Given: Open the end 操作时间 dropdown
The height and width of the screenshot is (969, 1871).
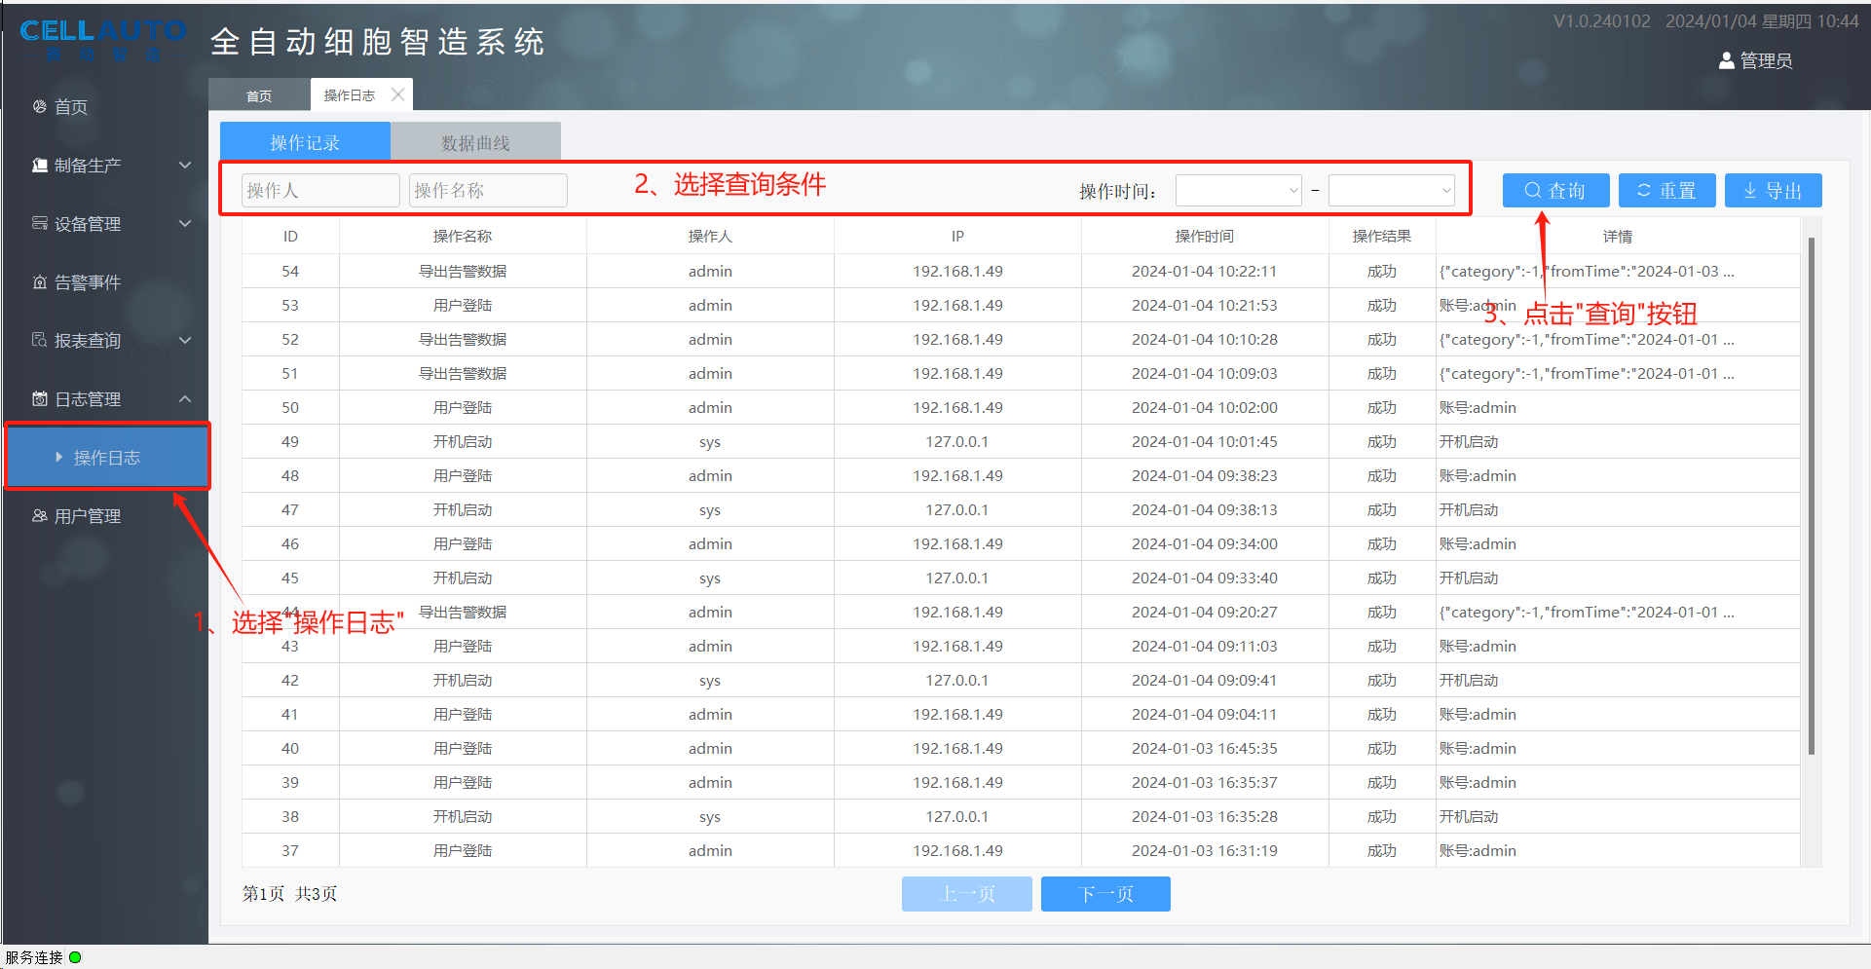Looking at the screenshot, I should click(x=1392, y=191).
